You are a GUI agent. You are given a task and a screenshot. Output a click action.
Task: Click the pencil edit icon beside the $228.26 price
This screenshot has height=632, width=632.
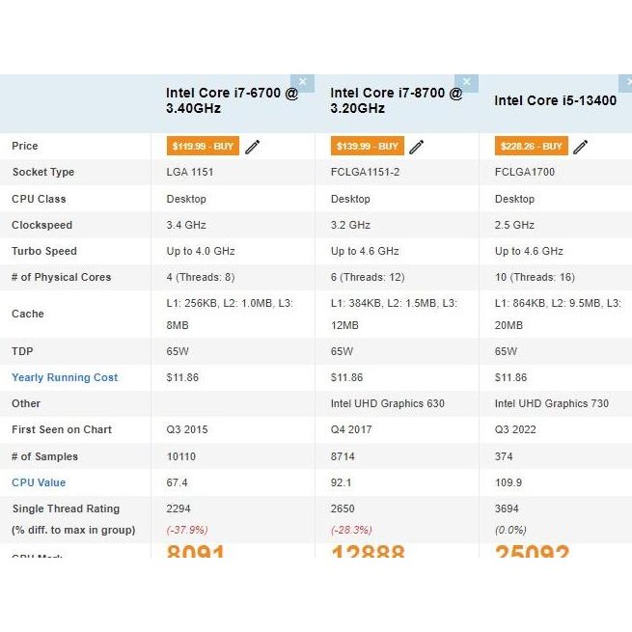tap(581, 147)
